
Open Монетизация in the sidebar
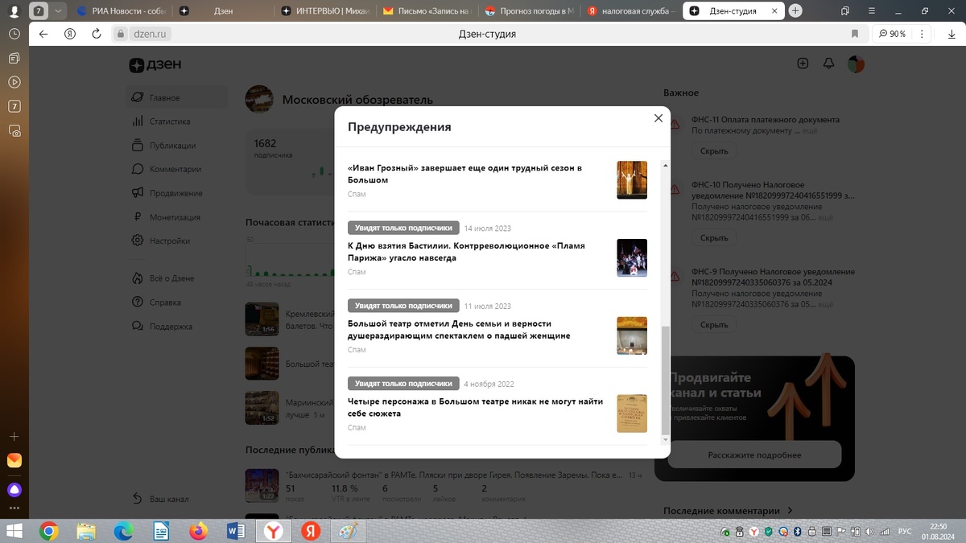pyautogui.click(x=176, y=217)
